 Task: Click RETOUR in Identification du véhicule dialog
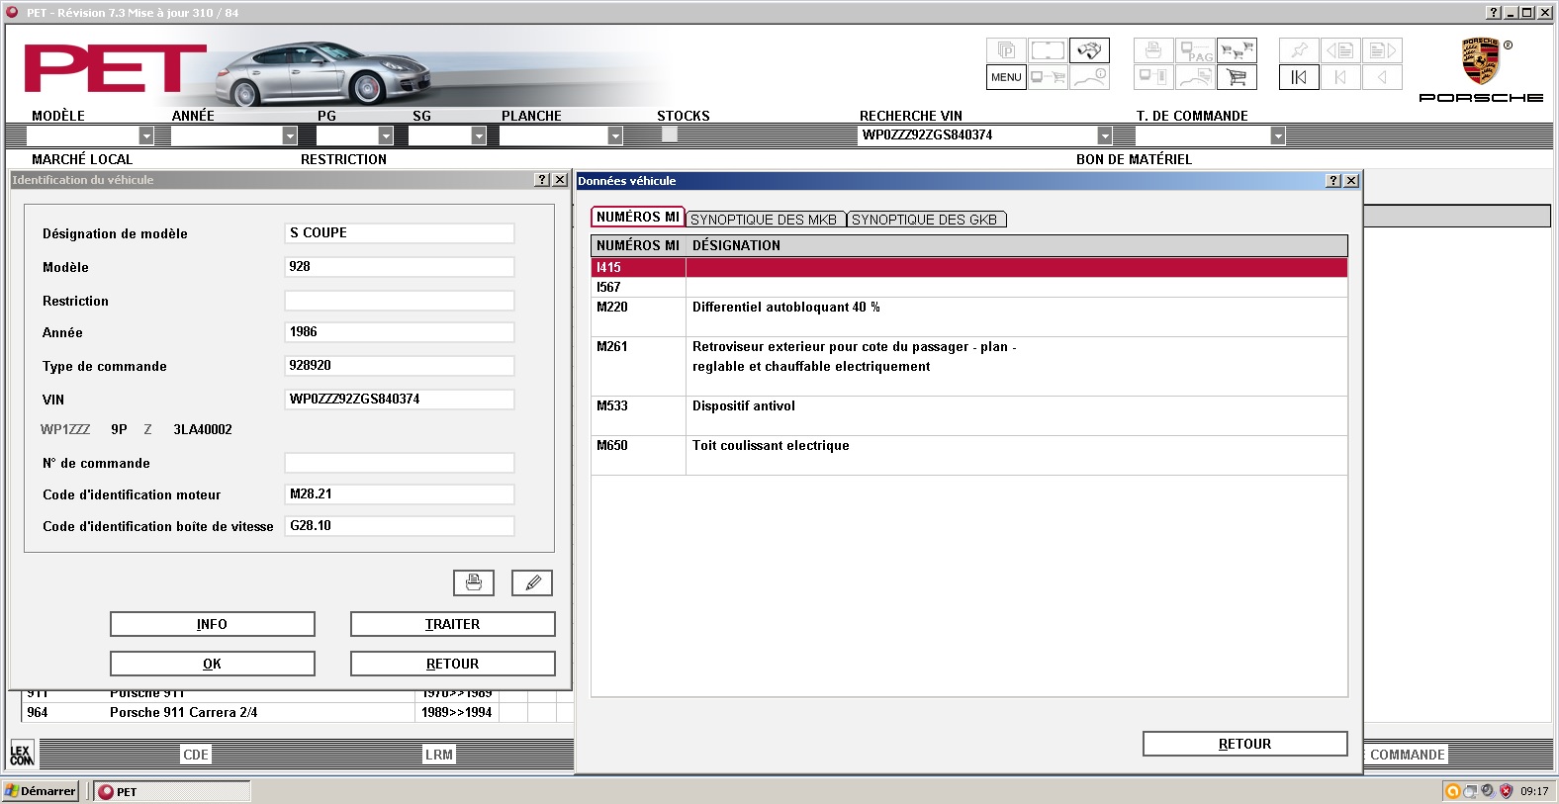(x=453, y=664)
